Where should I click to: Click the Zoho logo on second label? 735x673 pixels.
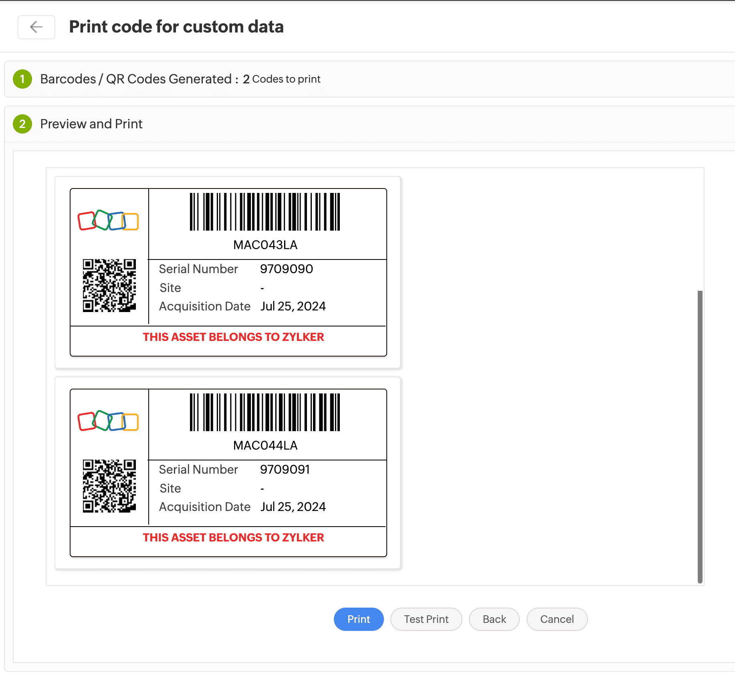(108, 421)
